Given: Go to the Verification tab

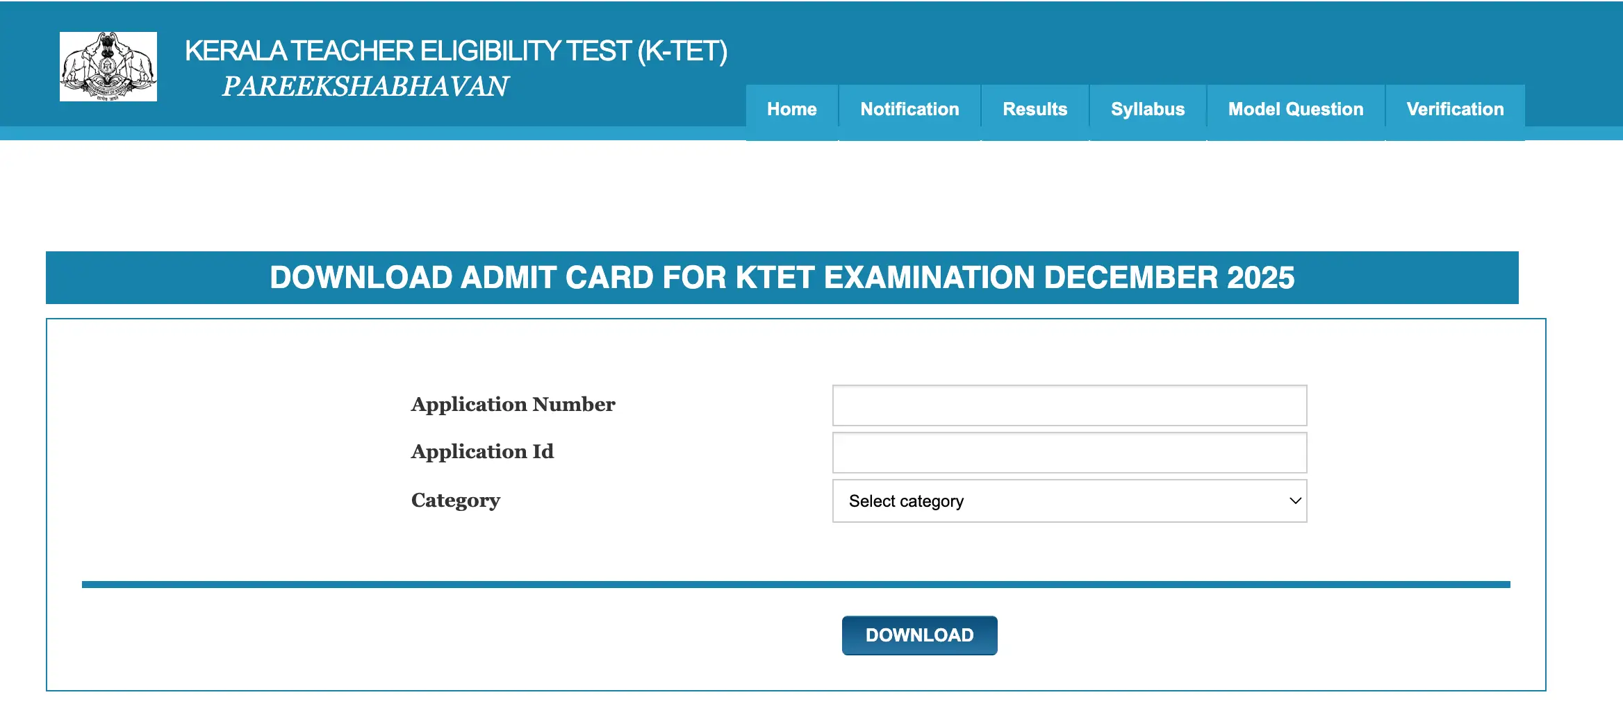Looking at the screenshot, I should tap(1455, 109).
